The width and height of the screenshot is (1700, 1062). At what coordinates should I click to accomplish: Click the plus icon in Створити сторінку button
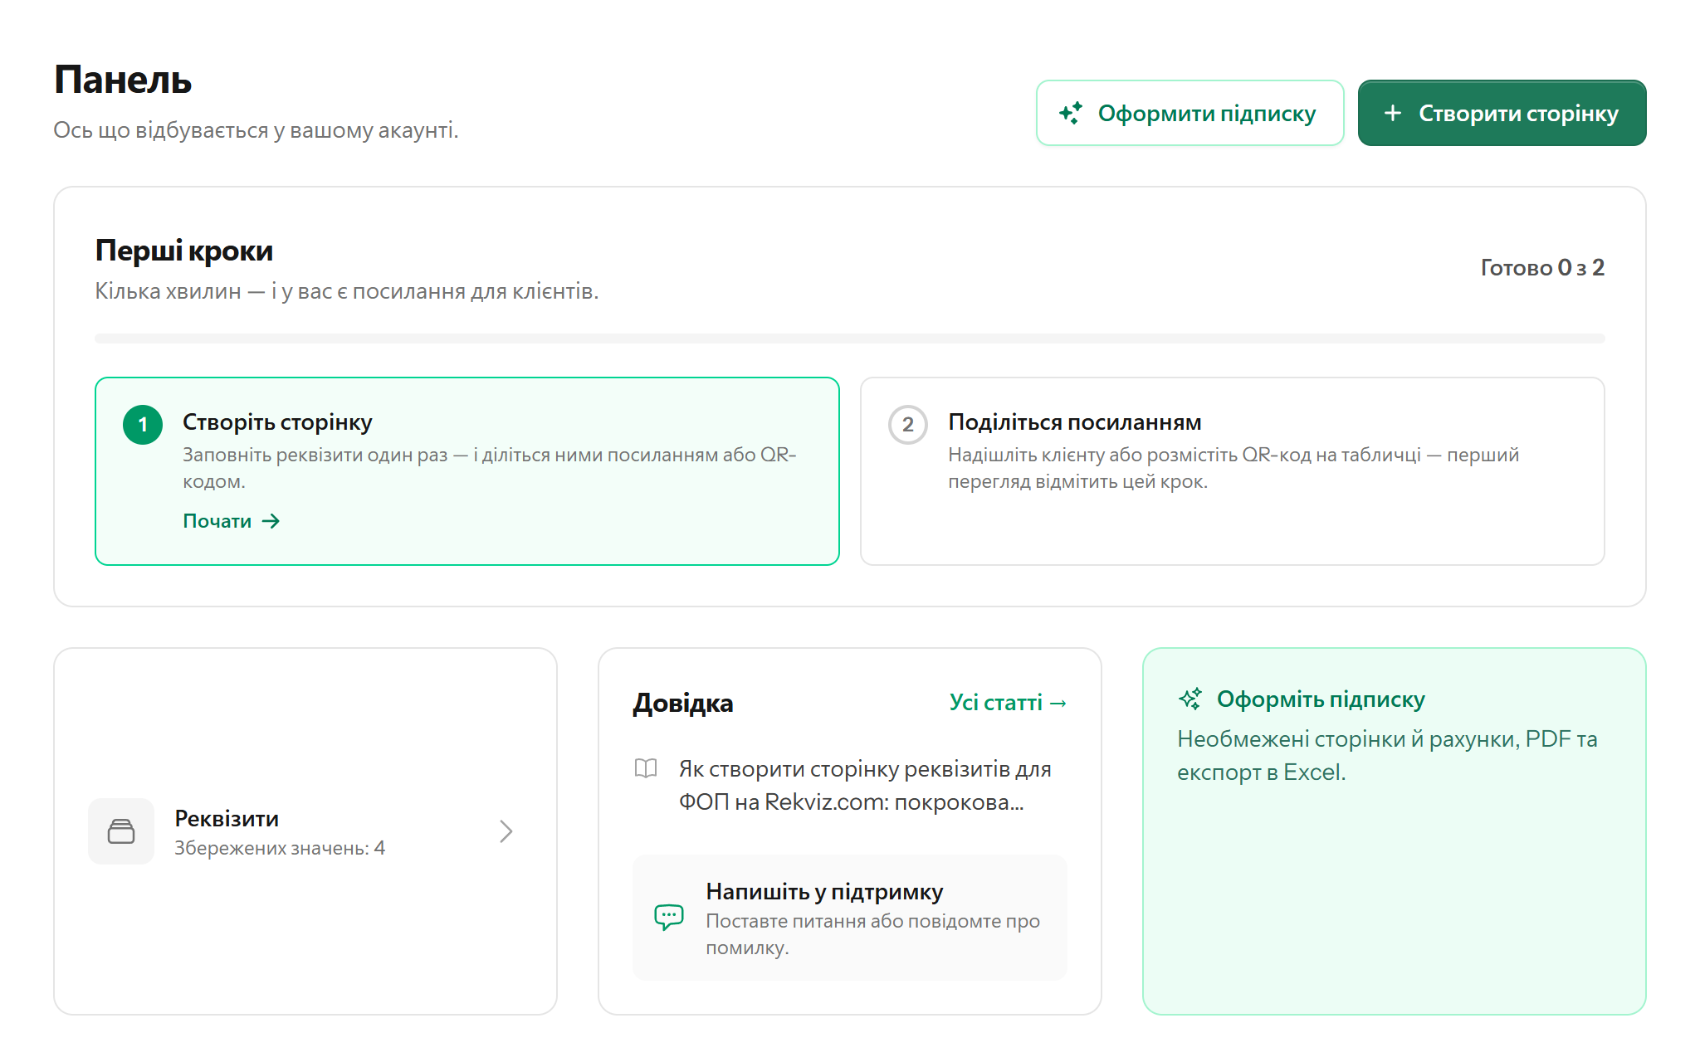pos(1393,113)
